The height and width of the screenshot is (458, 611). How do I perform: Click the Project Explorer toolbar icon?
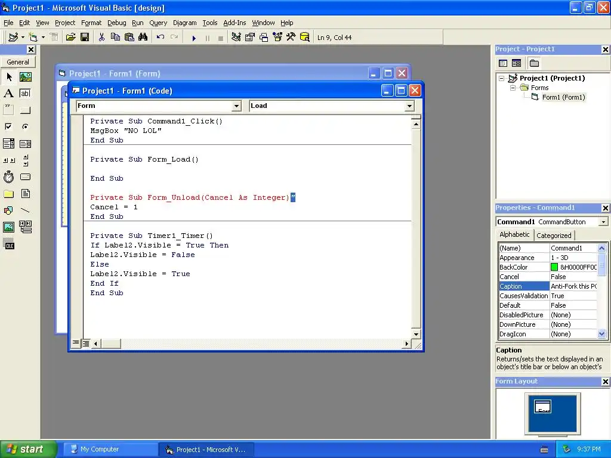click(236, 37)
